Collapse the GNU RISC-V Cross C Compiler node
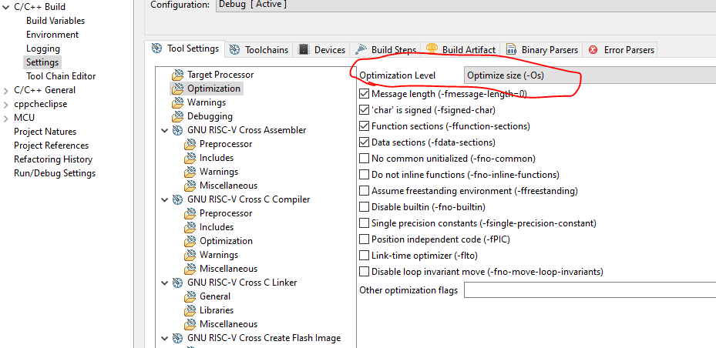716x348 pixels. [x=164, y=199]
